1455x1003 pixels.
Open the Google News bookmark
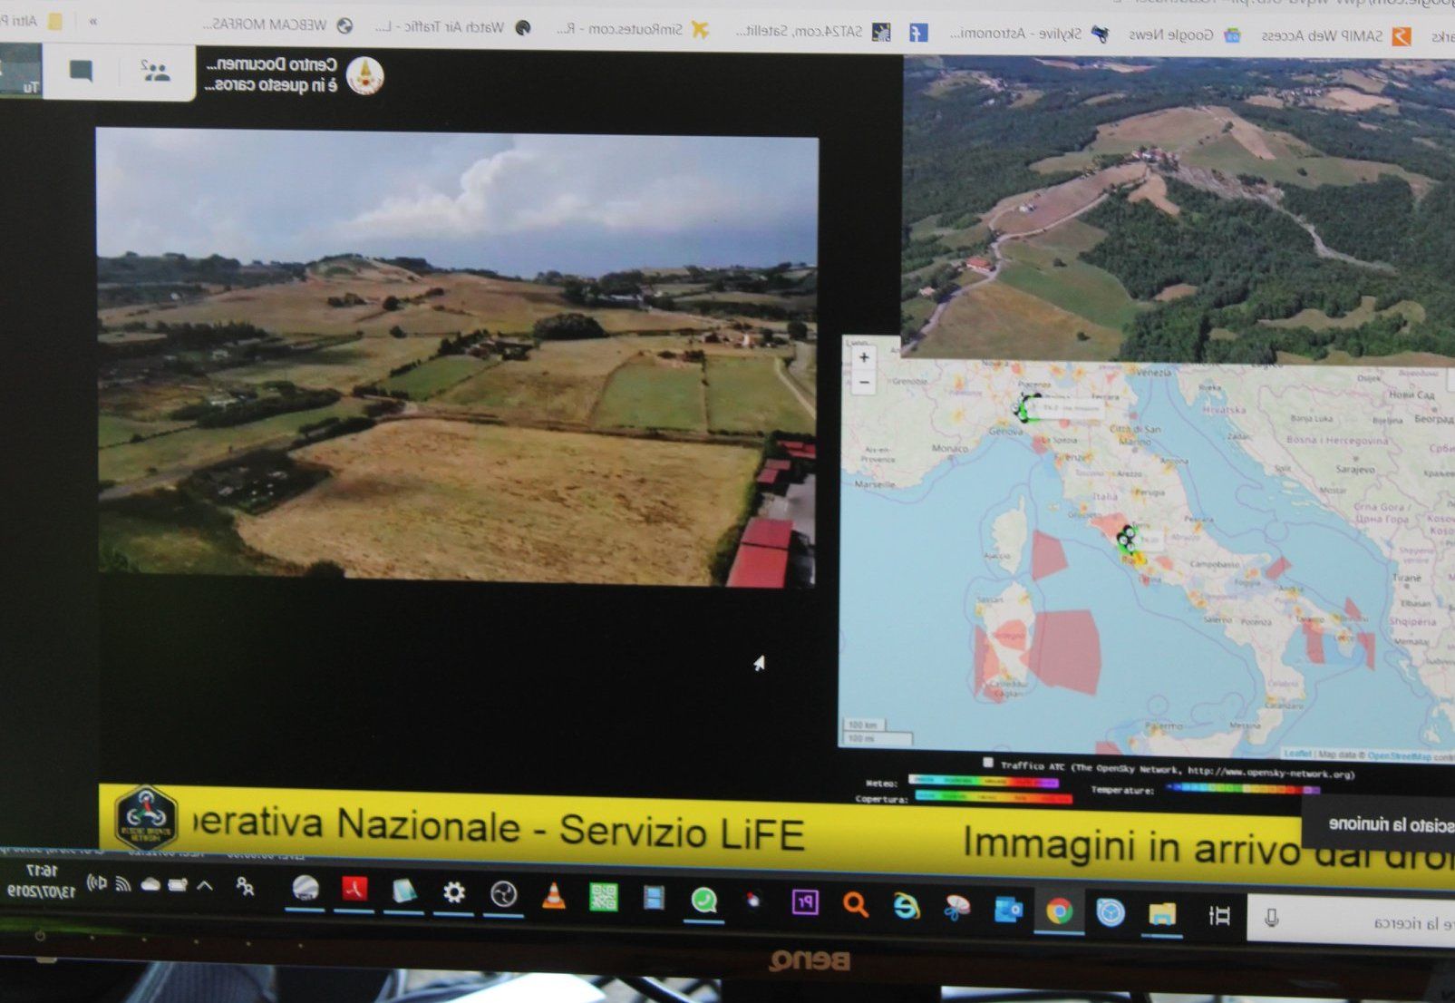pyautogui.click(x=1179, y=34)
